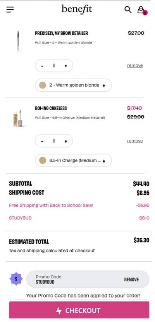
Task: Decrease Boi-ing Cakeless quantity
Action: pos(42,141)
